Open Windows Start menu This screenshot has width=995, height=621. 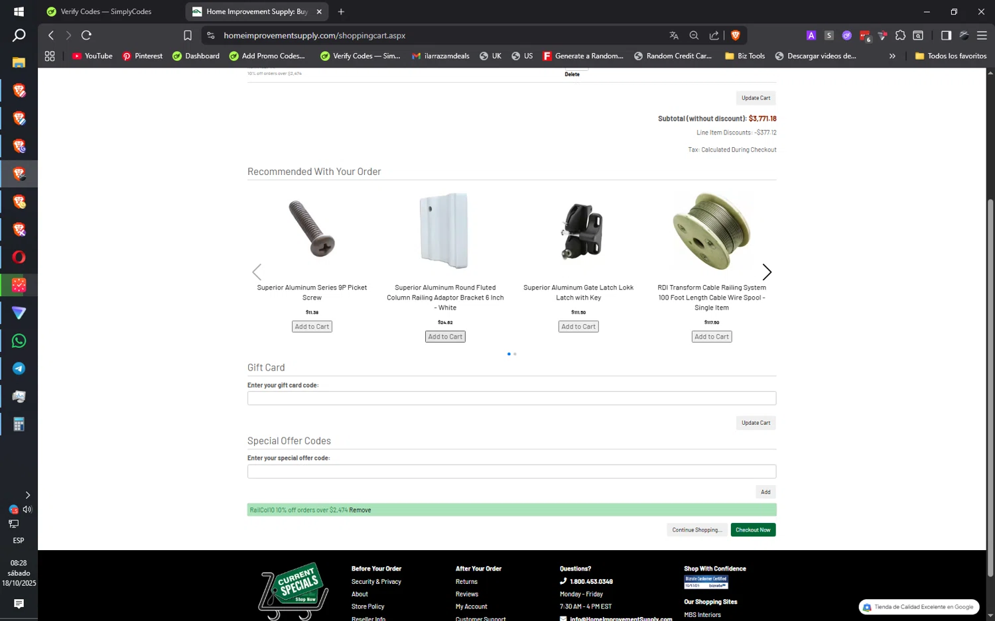tap(19, 11)
